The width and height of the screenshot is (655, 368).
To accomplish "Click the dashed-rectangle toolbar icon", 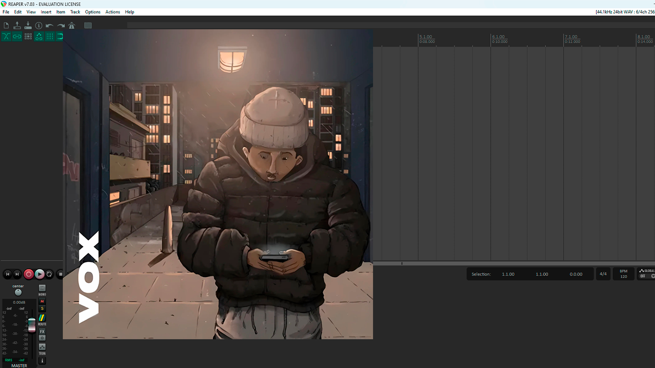I will pyautogui.click(x=88, y=25).
